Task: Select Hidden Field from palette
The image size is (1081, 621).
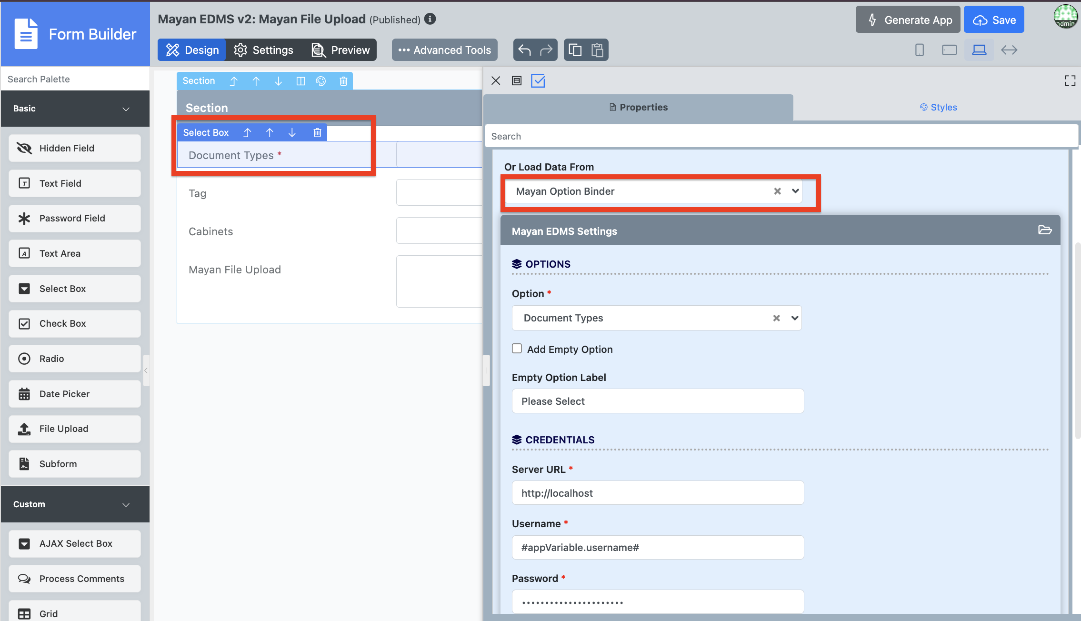Action: tap(75, 148)
